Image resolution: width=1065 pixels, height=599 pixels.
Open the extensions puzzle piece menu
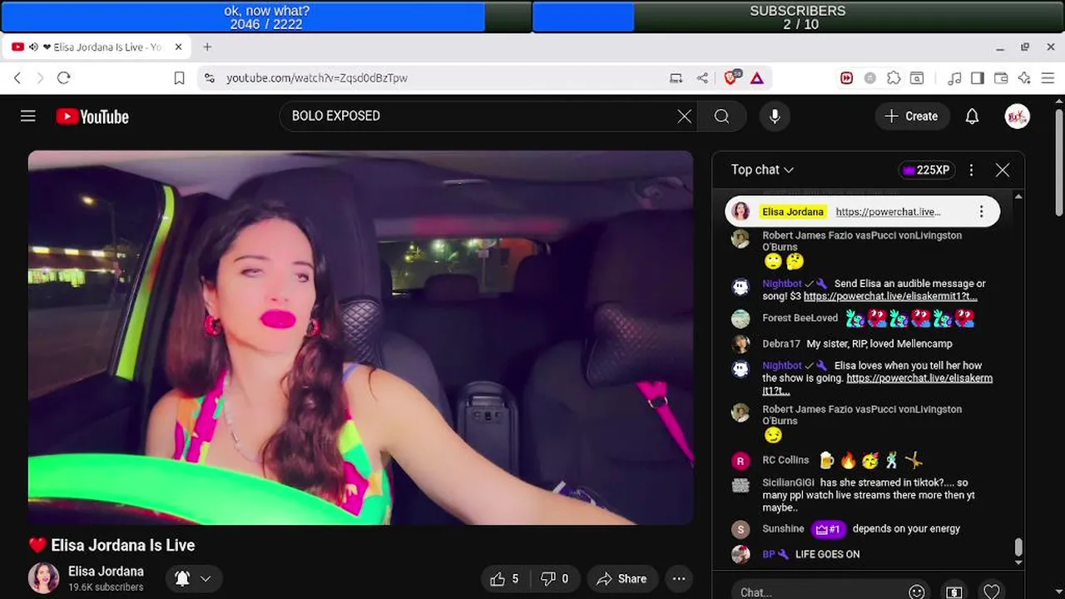(x=894, y=78)
